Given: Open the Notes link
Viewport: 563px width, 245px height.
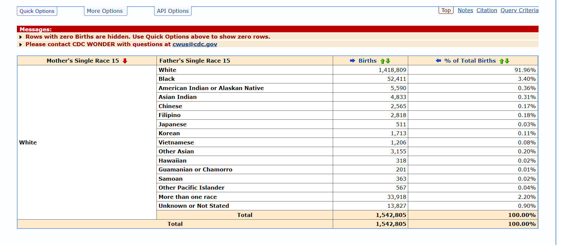Looking at the screenshot, I should (x=465, y=10).
